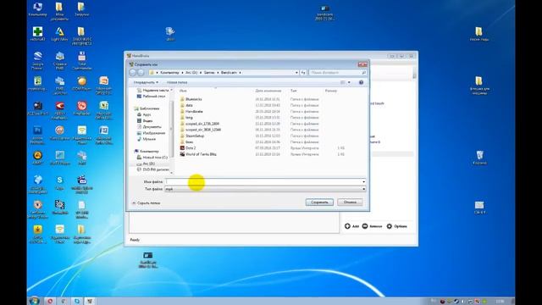This screenshot has height=305, width=542.
Task: Select Arc (D:) drive in navigation pane
Action: (146, 164)
